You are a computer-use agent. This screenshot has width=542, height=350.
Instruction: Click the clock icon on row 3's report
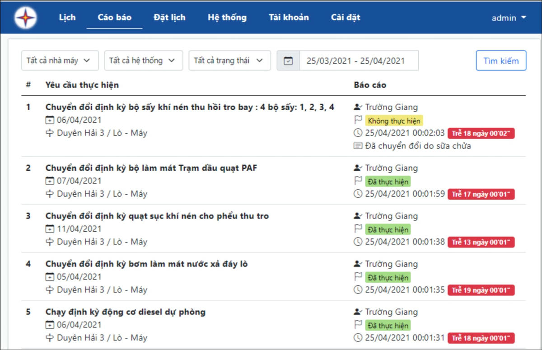point(357,242)
